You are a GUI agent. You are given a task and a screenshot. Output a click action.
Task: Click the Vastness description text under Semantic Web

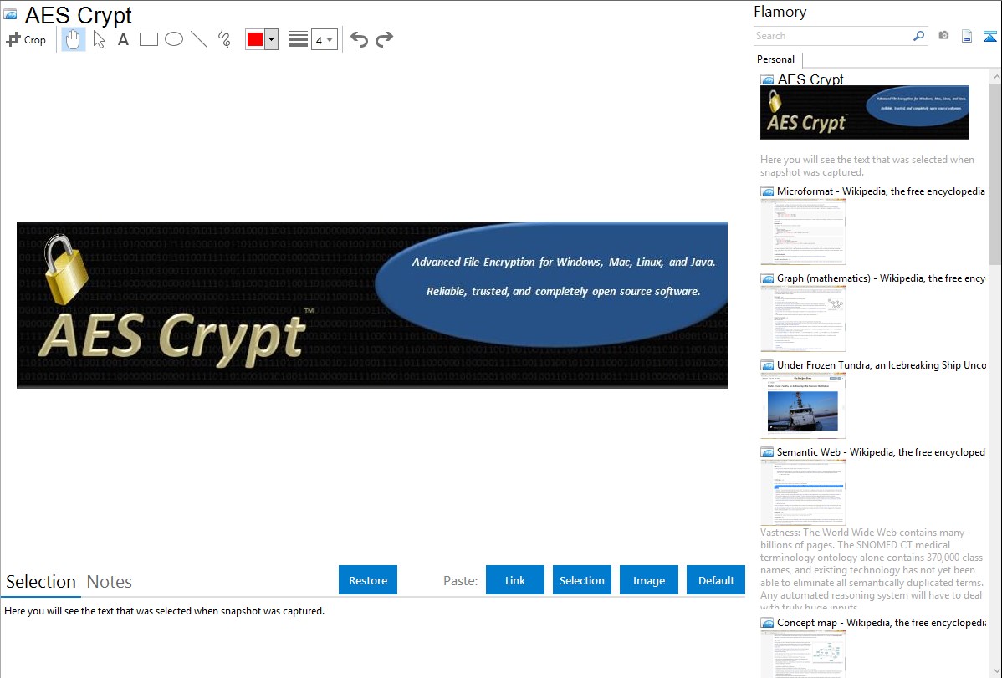872,570
